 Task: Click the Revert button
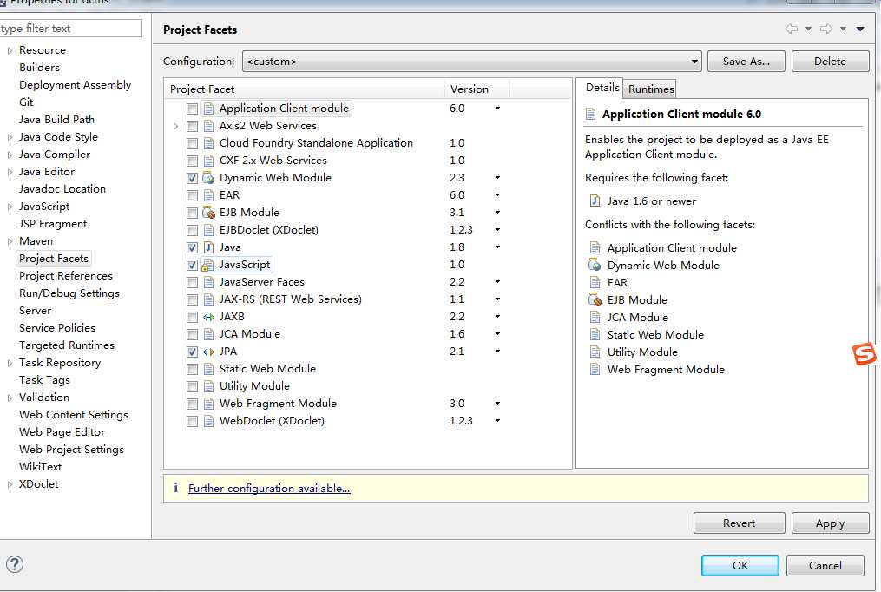tap(739, 523)
